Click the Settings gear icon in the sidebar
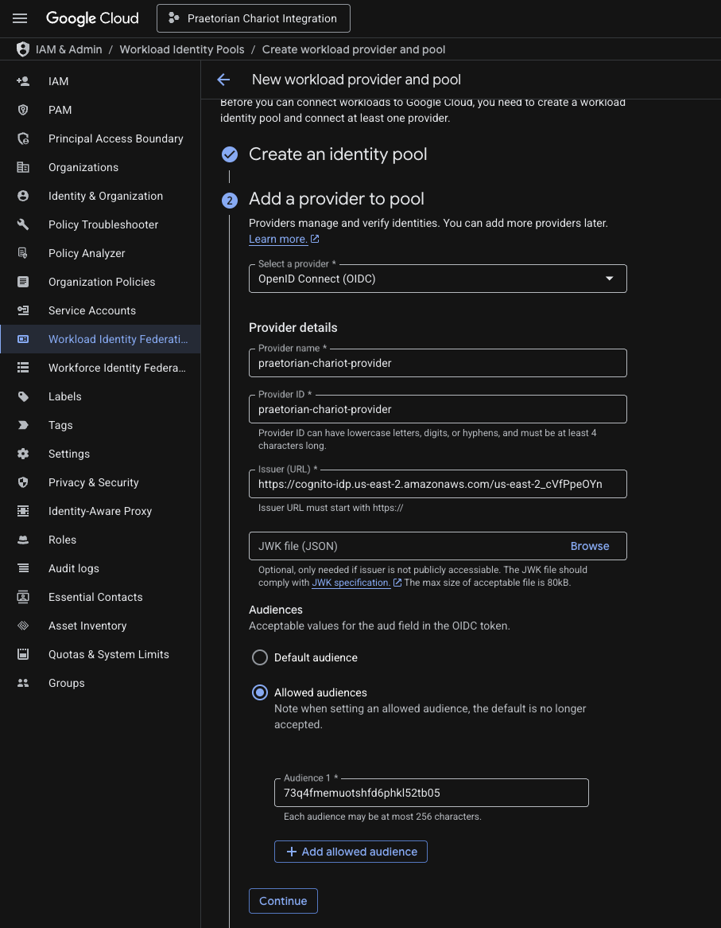This screenshot has width=721, height=928. pyautogui.click(x=23, y=454)
